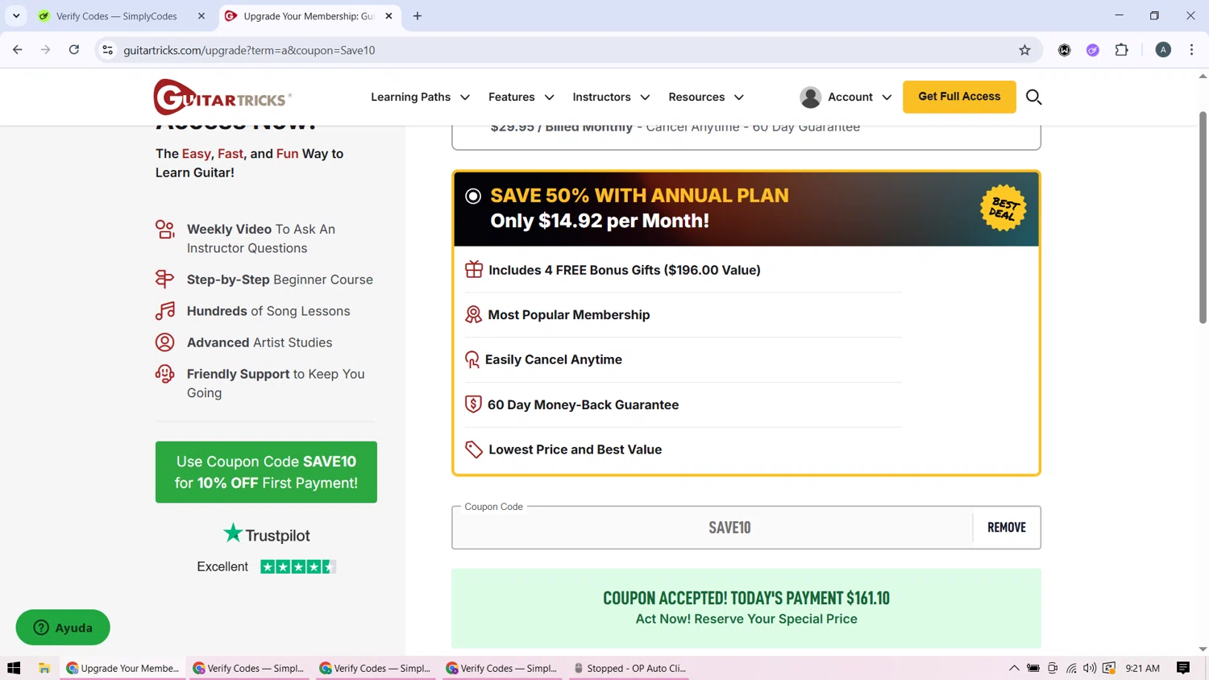Open the Chrome extensions puzzle icon
The image size is (1209, 680).
[x=1121, y=50]
